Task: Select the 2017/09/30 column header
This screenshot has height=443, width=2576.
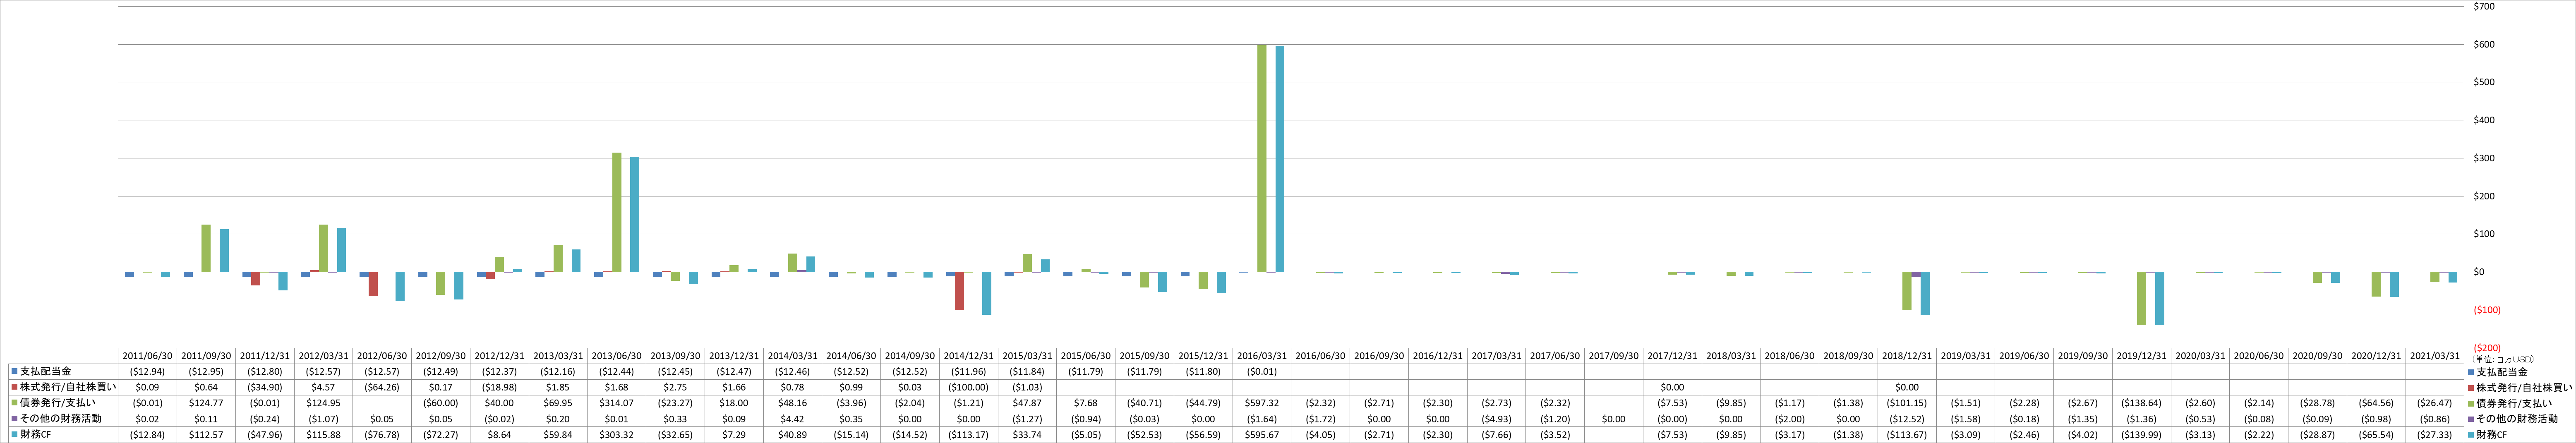Action: [x=1614, y=356]
